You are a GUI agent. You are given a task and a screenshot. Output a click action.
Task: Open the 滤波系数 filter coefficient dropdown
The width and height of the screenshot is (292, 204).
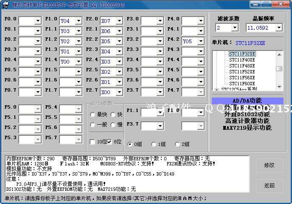pyautogui.click(x=235, y=28)
